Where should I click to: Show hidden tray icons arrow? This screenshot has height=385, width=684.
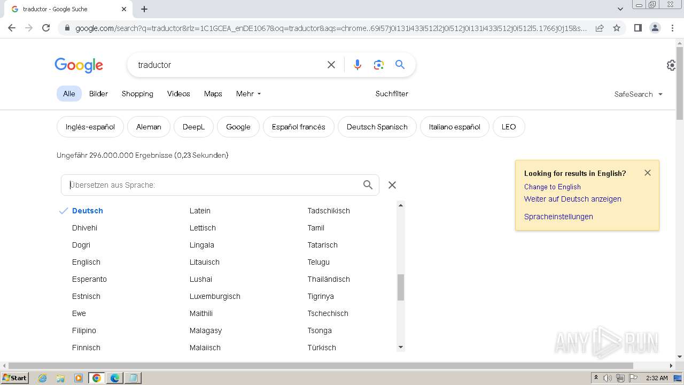pos(596,378)
